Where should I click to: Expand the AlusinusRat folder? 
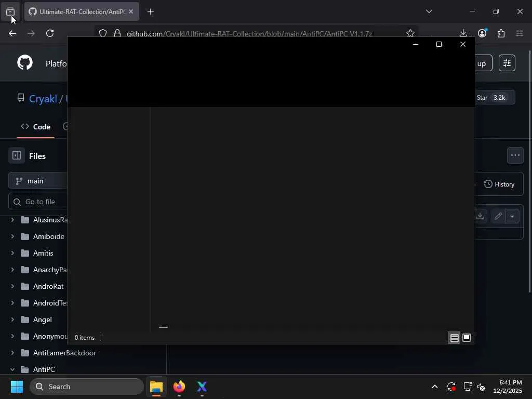point(12,220)
